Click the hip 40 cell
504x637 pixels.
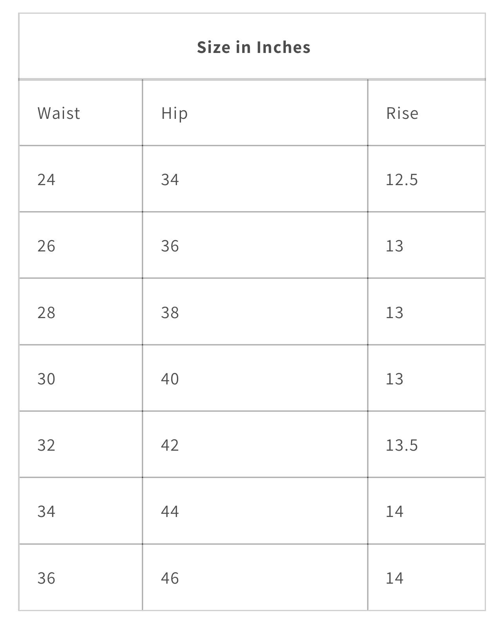coord(170,379)
